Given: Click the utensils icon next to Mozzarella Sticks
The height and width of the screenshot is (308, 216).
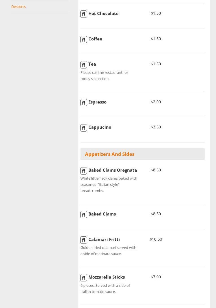Looking at the screenshot, I should (84, 278).
